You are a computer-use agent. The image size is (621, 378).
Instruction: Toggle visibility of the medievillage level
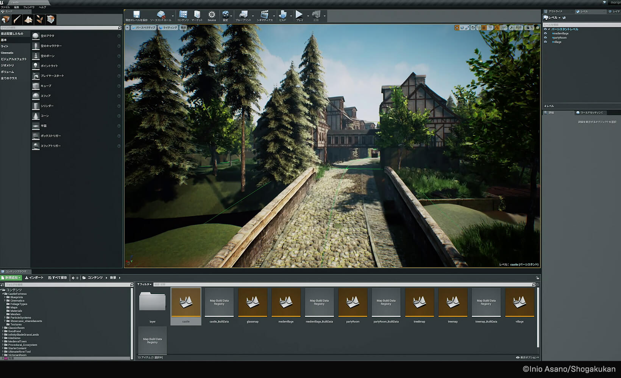(x=545, y=33)
